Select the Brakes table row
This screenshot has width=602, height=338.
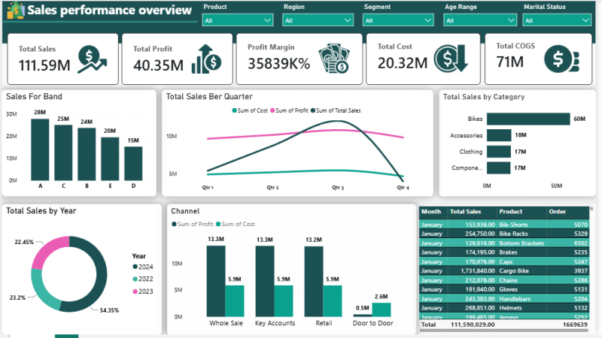click(x=504, y=252)
